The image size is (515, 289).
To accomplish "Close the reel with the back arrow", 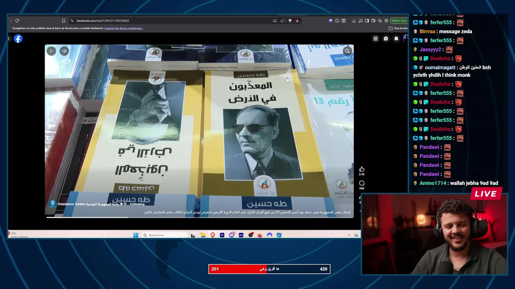I will click(x=8, y=39).
